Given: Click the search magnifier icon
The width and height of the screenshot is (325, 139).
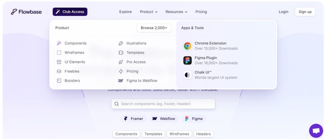Looking at the screenshot, I should 116,104.
